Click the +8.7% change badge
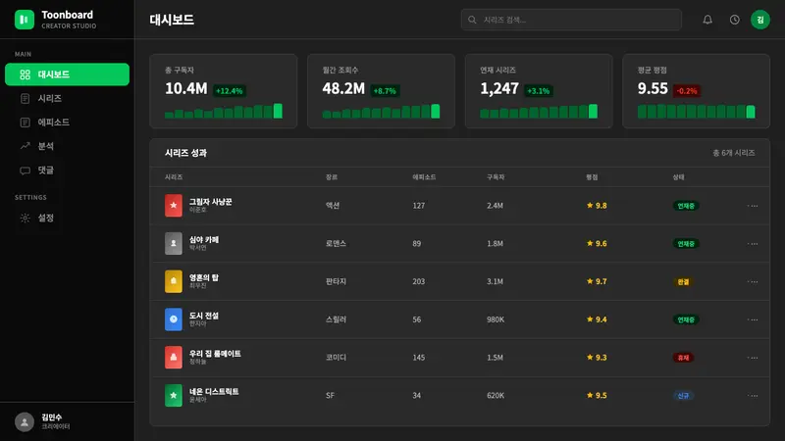The image size is (785, 441). click(385, 91)
